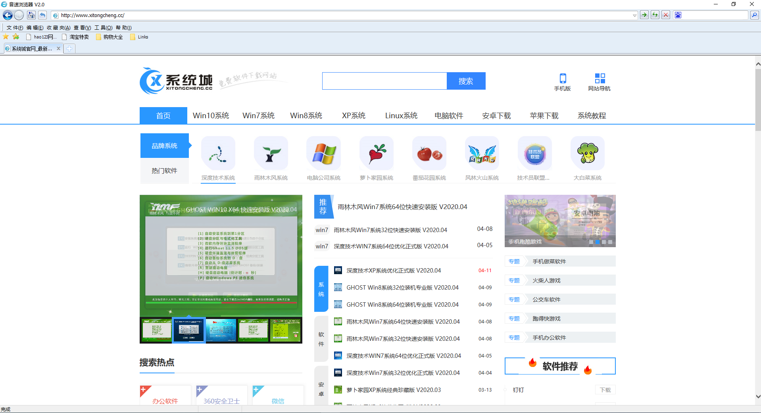
Task: Open 风林火山系统 brand icon
Action: pos(482,153)
